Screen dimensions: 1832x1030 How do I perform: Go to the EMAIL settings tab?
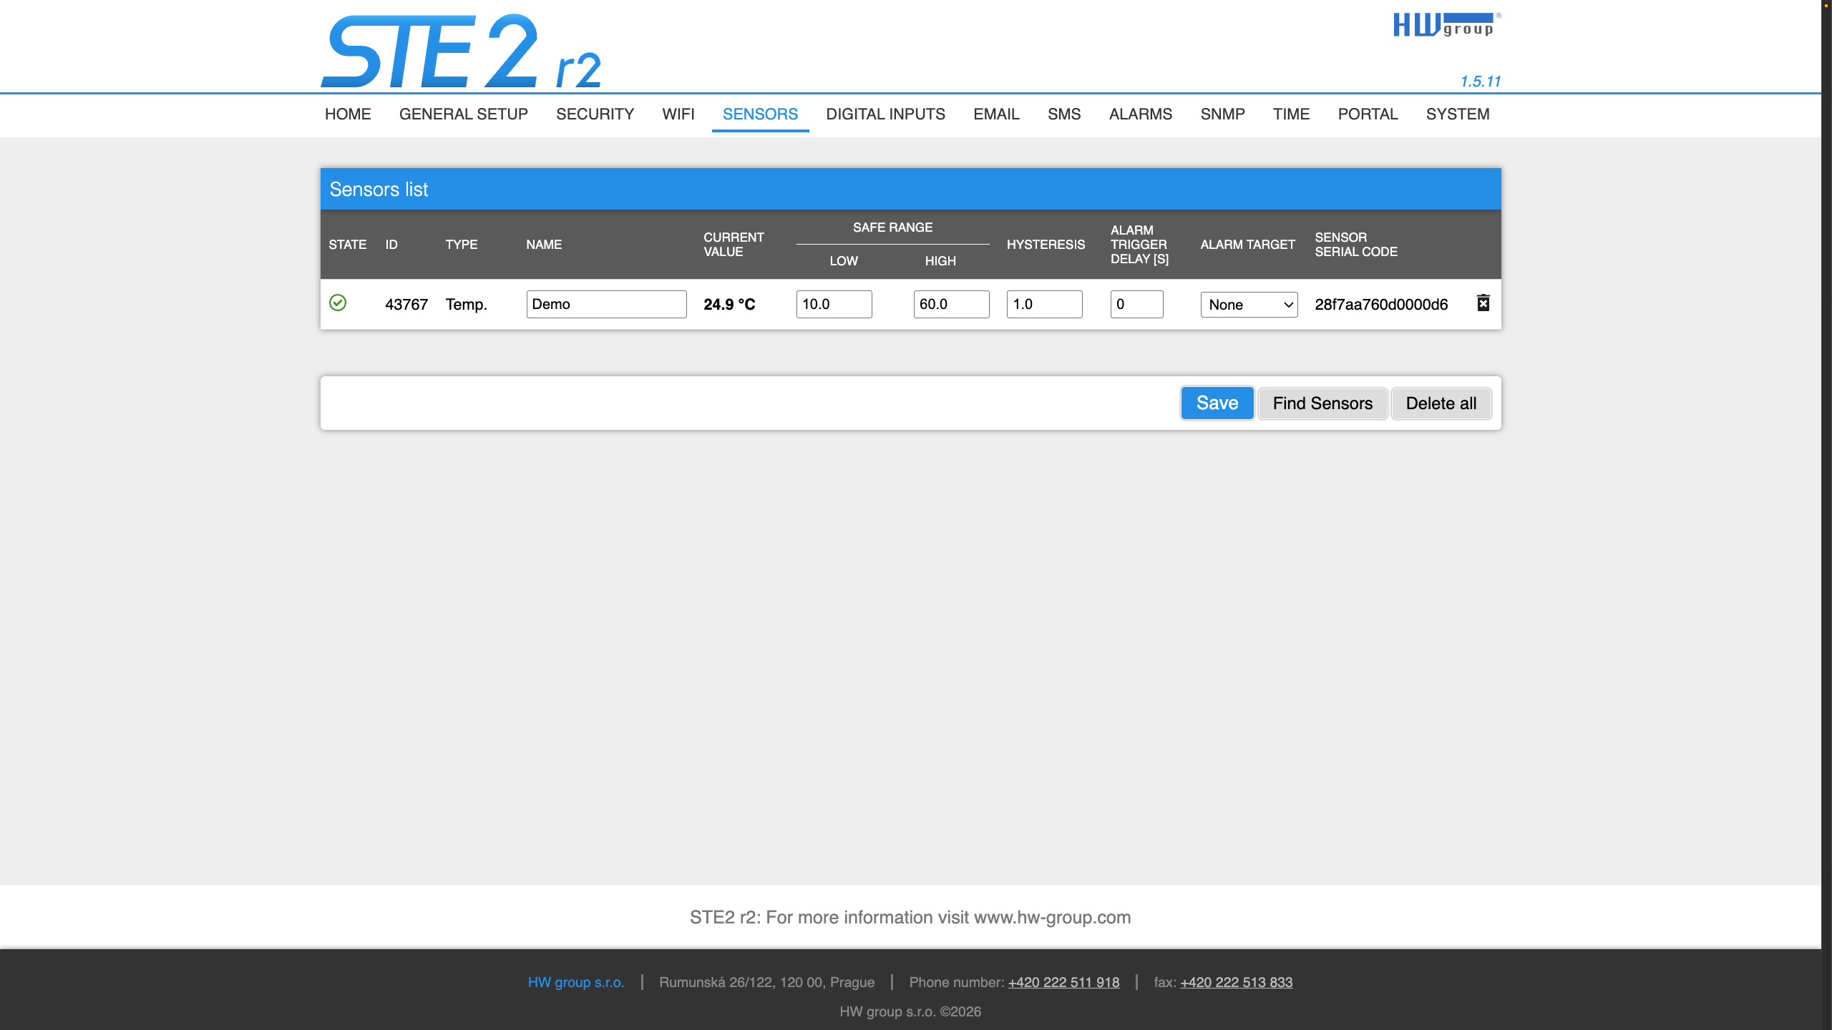[996, 114]
